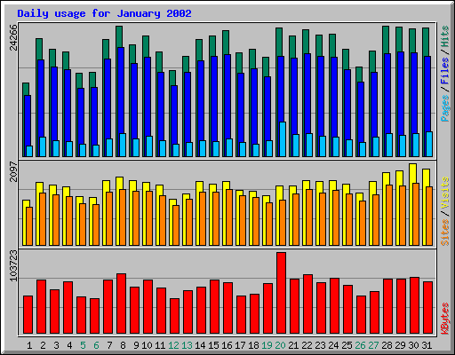The width and height of the screenshot is (455, 355).
Task: Click the 'Hits' legend label
Action: coord(445,36)
